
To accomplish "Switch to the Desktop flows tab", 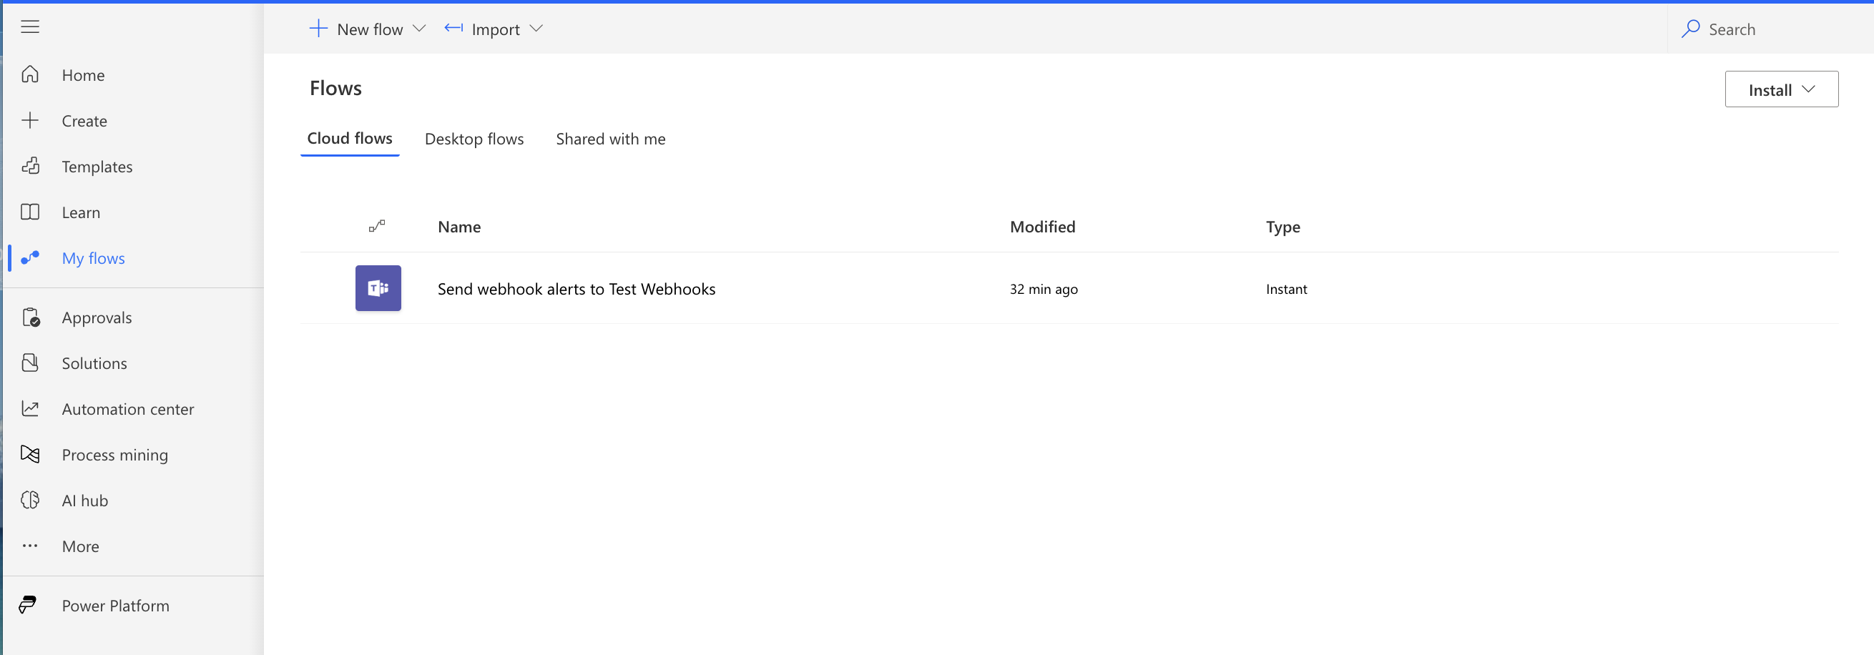I will 474,139.
